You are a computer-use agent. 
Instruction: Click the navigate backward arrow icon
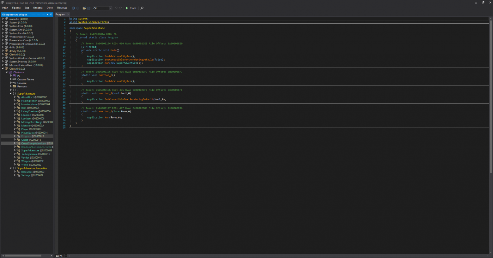pyautogui.click(x=73, y=8)
